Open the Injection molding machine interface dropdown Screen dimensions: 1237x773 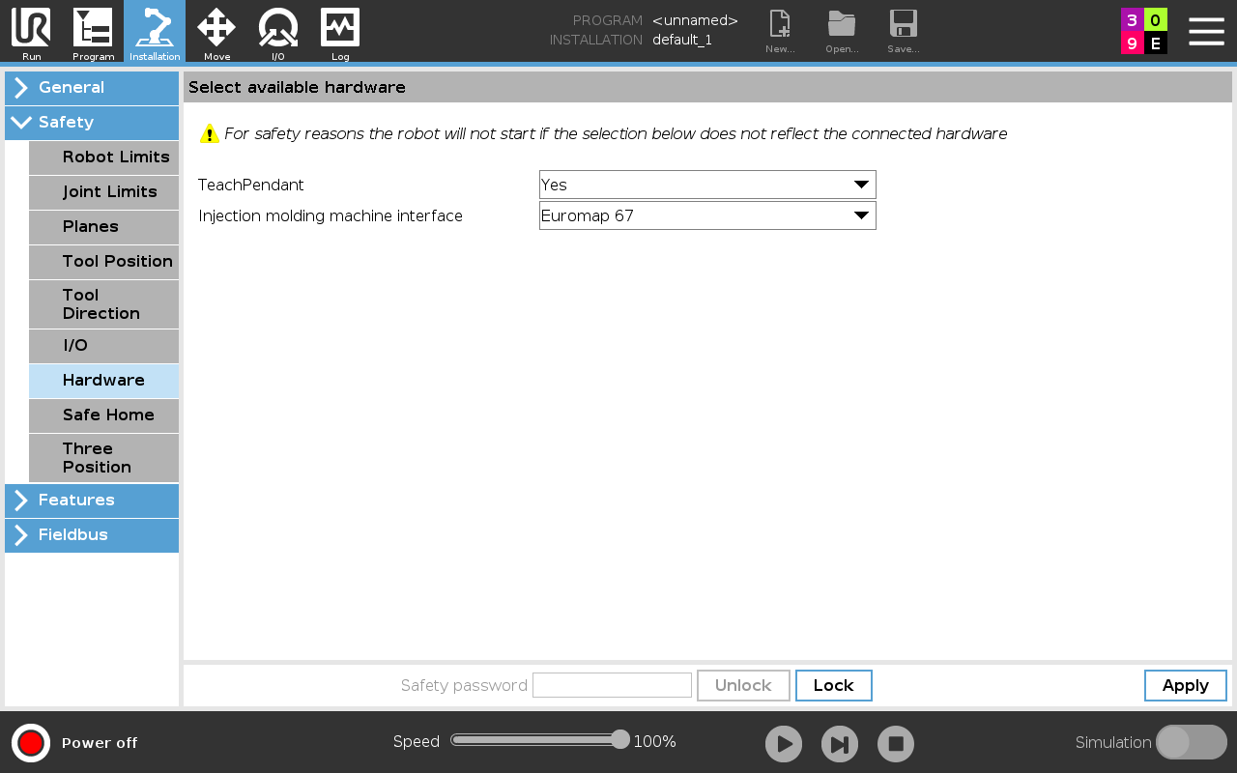(707, 215)
